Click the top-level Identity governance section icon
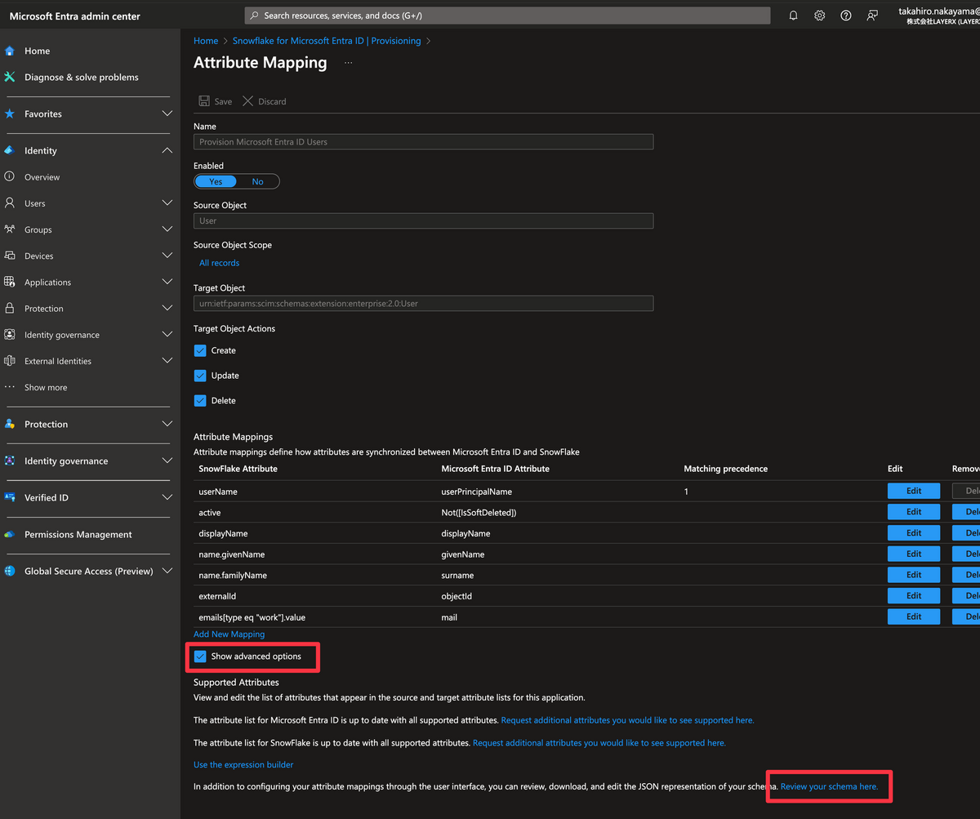 (x=10, y=461)
